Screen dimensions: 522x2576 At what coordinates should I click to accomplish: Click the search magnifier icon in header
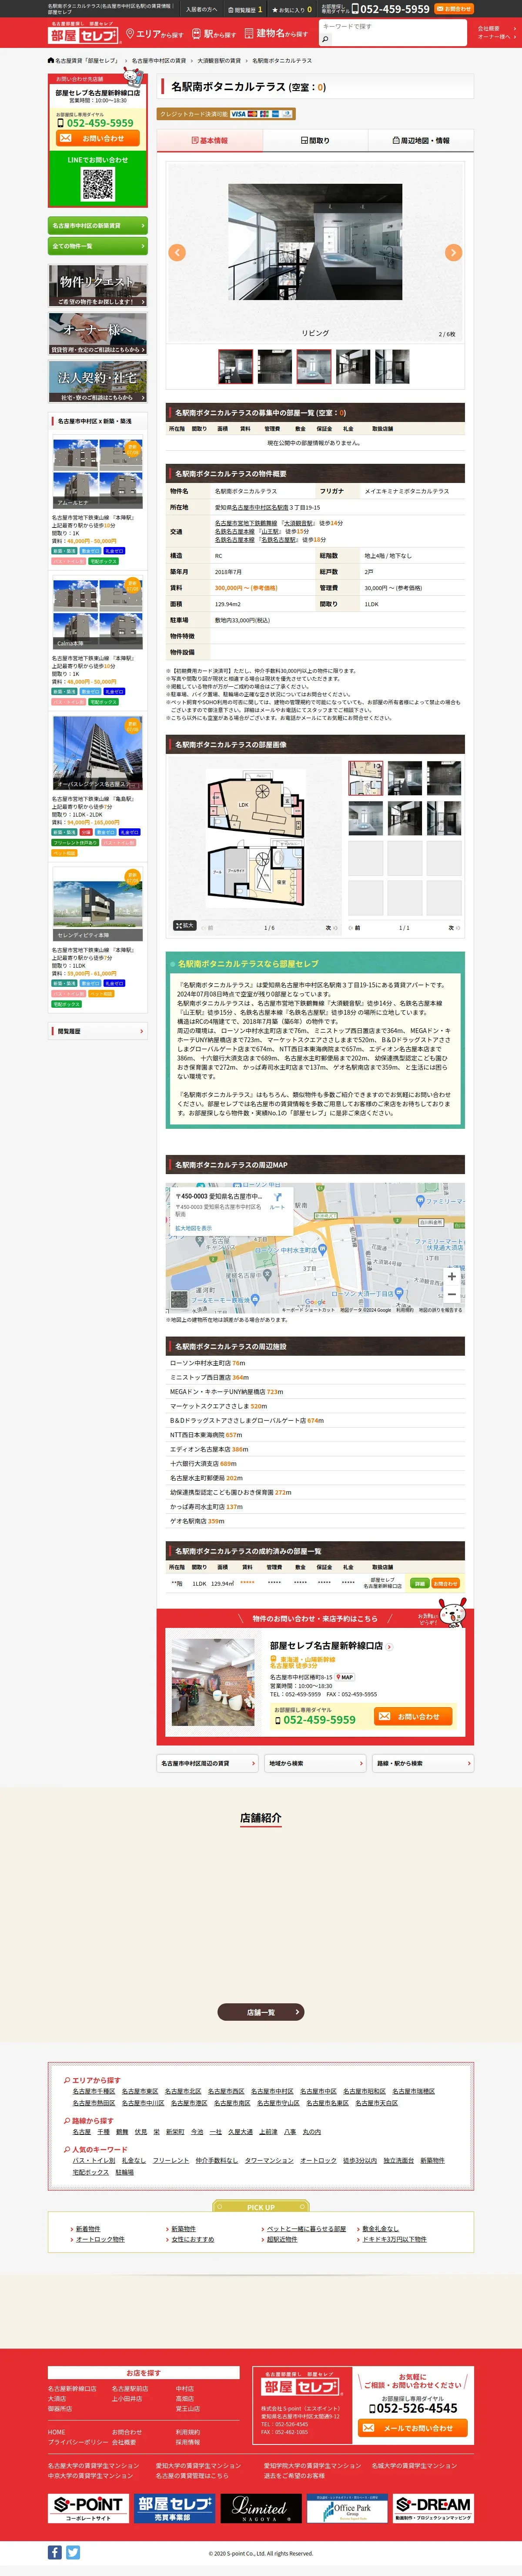coord(325,39)
